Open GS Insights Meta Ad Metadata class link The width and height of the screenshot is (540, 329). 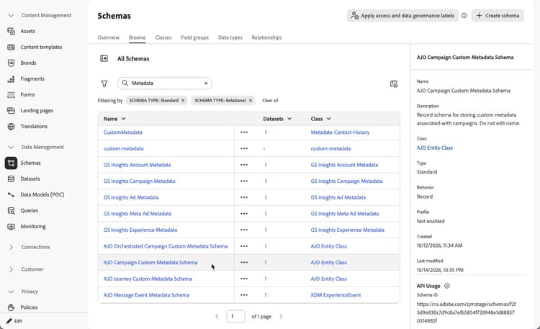345,214
